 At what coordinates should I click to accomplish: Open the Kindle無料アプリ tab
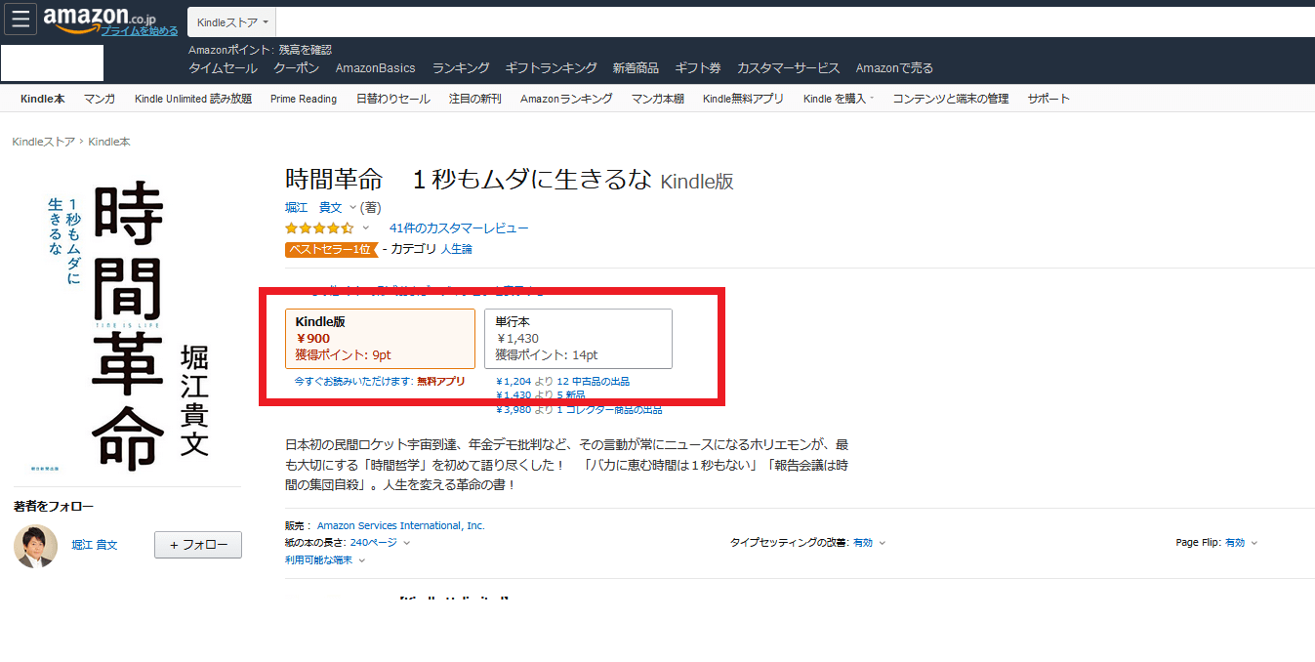pos(743,99)
